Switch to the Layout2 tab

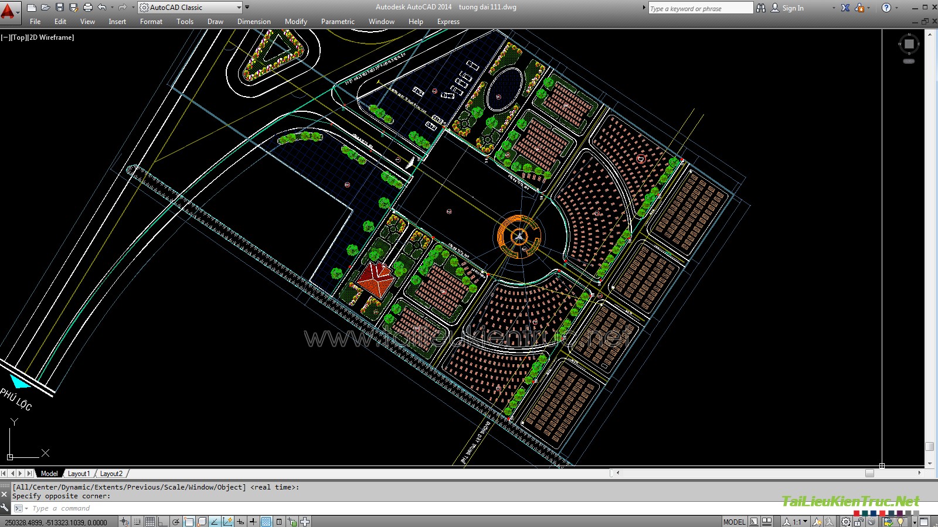click(111, 473)
